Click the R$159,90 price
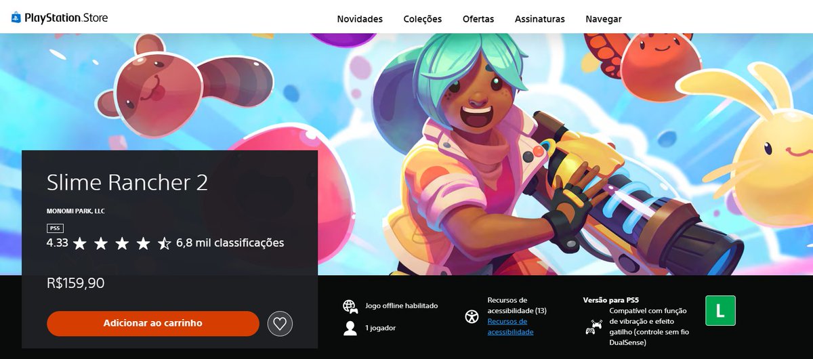Image resolution: width=813 pixels, height=359 pixels. 76,283
